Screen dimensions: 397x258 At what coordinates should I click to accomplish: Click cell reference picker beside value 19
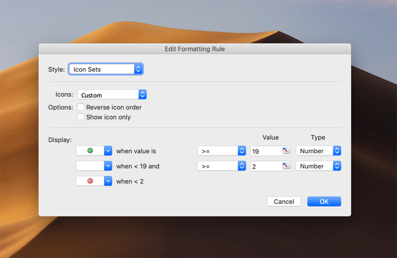click(x=286, y=151)
